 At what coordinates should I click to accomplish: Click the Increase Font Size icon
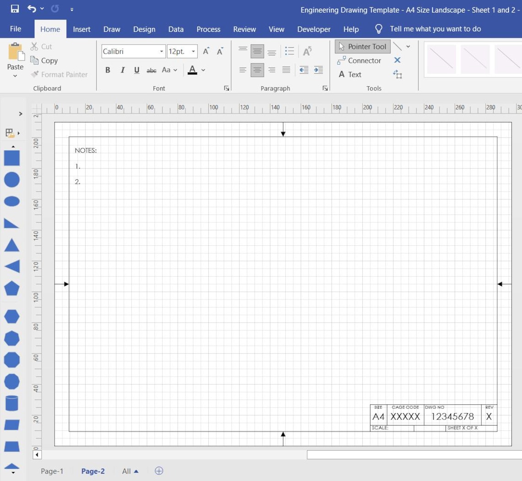click(x=205, y=51)
